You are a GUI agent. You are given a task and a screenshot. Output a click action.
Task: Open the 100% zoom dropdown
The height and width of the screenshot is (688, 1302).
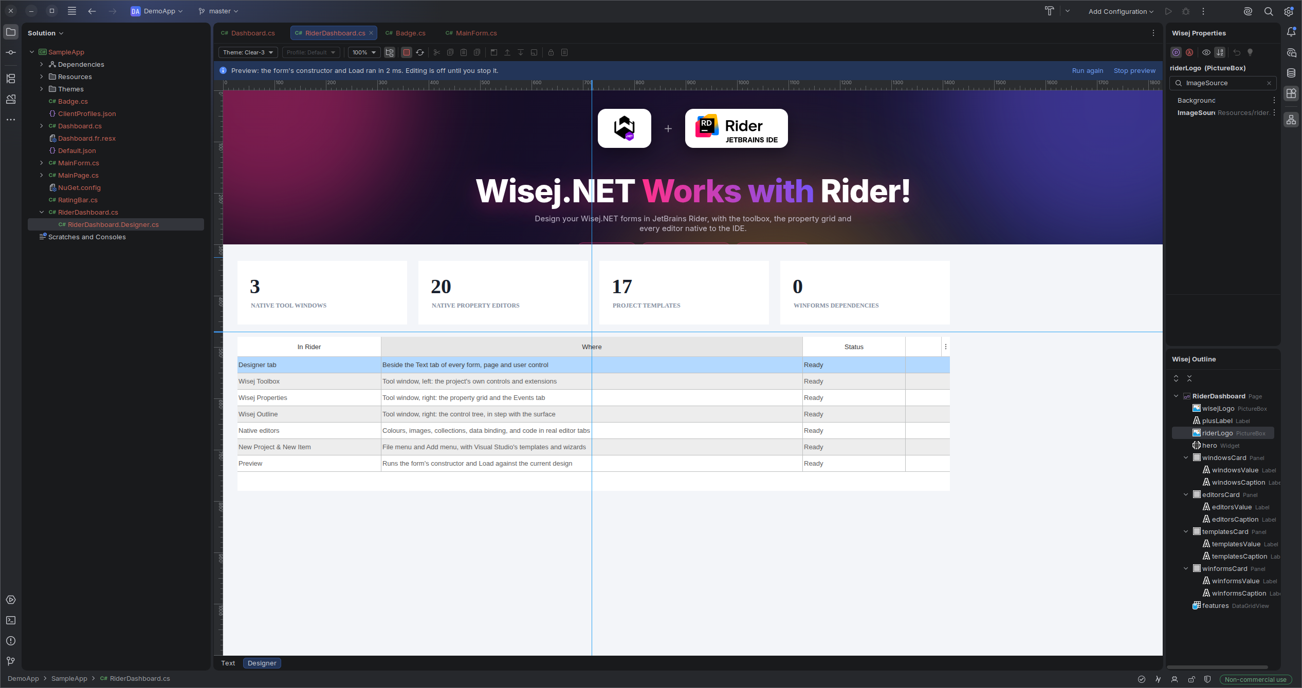click(x=364, y=52)
